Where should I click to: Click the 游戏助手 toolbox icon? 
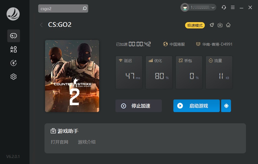53,131
